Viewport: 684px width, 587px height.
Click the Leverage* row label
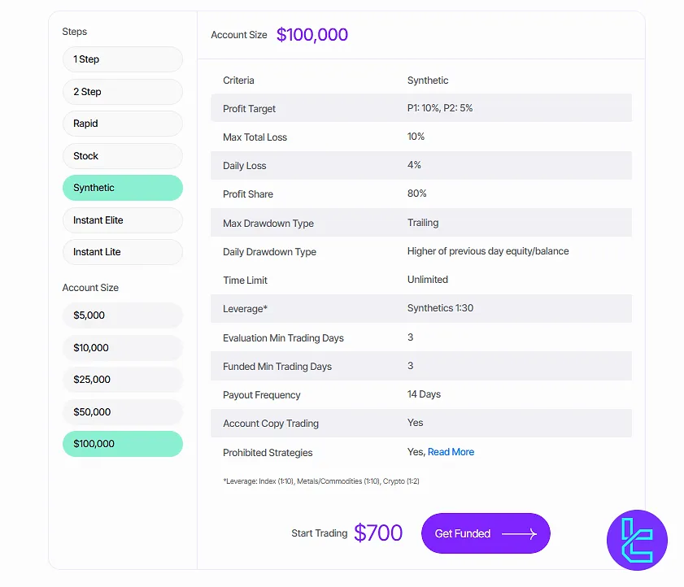coord(245,310)
